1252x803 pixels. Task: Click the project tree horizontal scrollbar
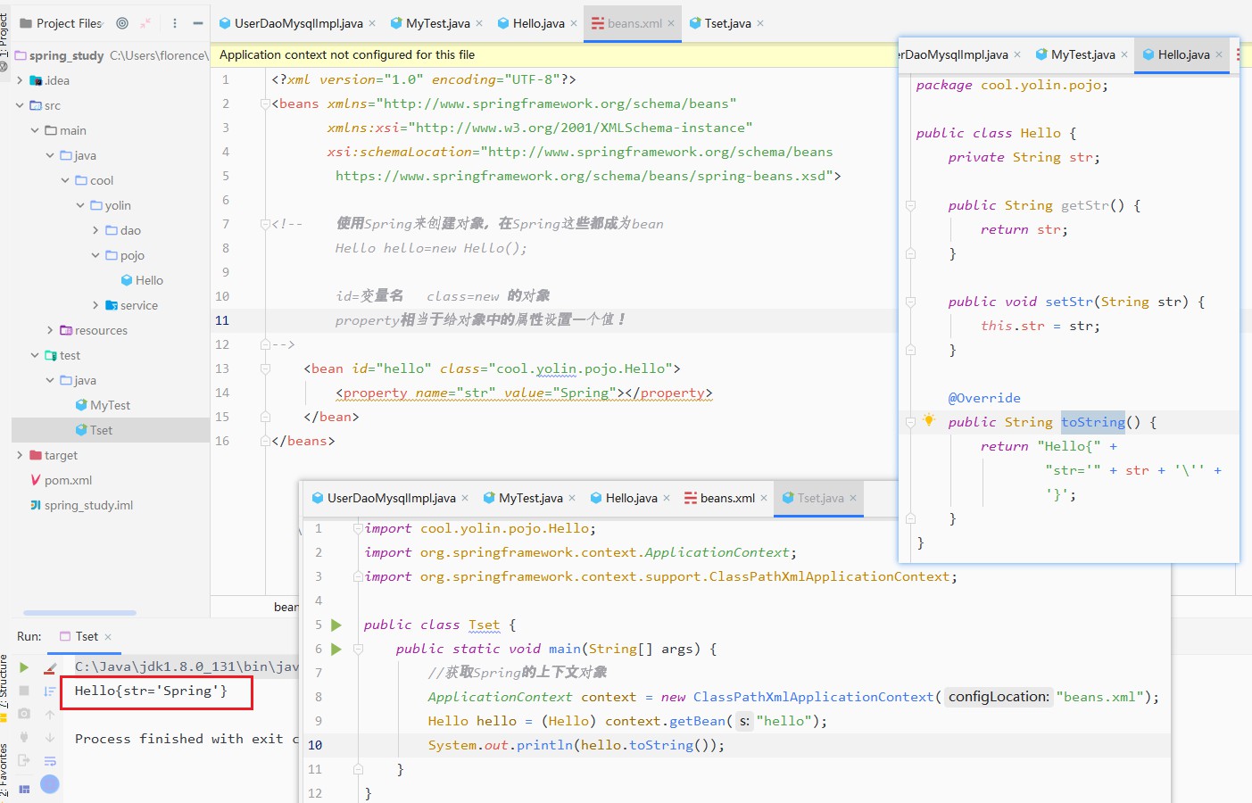[x=79, y=613]
